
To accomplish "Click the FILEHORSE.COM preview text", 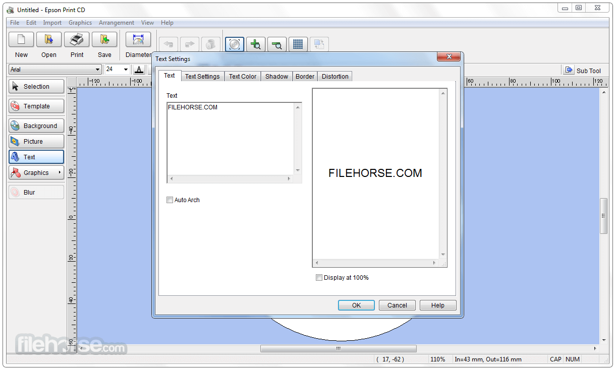I will click(x=375, y=173).
